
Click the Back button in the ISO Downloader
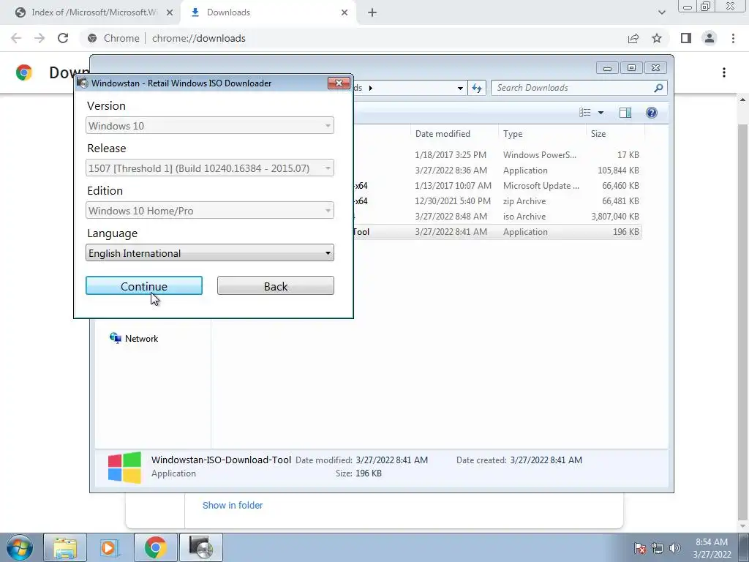tap(276, 286)
